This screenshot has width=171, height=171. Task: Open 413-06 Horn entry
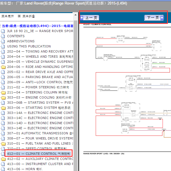coord(25,169)
